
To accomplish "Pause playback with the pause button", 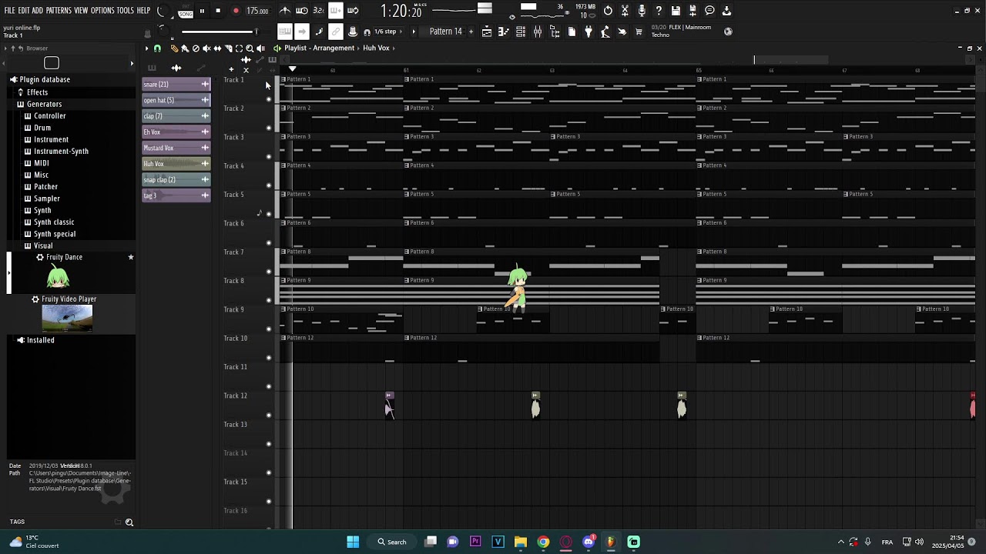I will pos(202,11).
